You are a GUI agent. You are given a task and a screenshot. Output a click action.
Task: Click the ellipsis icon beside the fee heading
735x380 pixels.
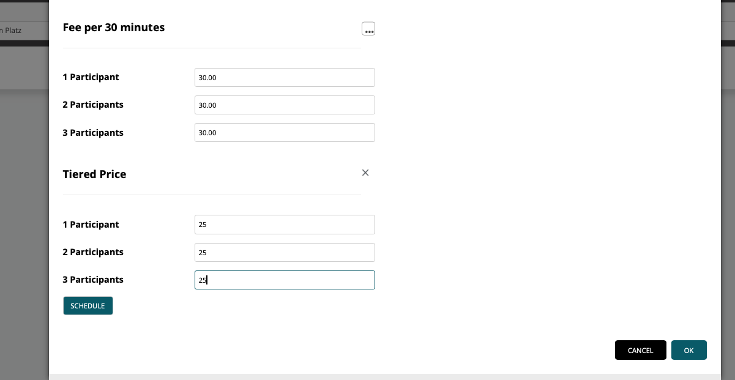point(368,28)
